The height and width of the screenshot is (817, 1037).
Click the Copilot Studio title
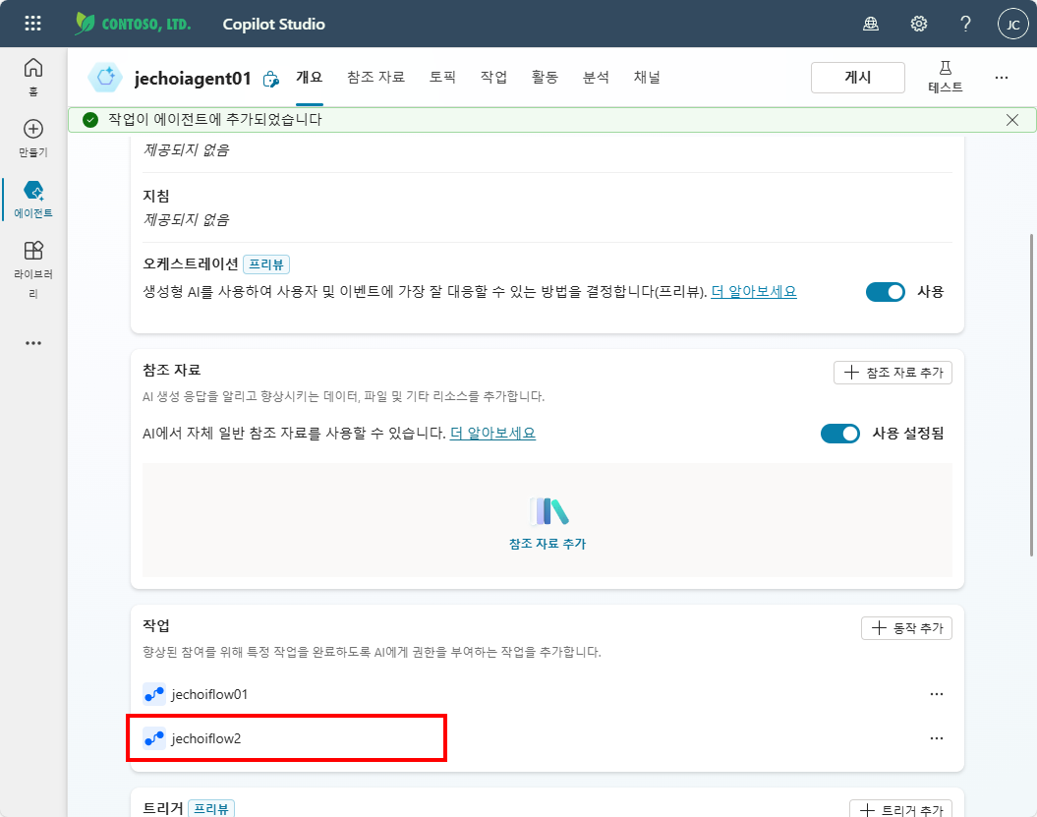[x=274, y=24]
